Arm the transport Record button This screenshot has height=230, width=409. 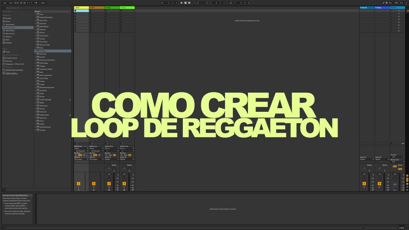click(x=189, y=3)
